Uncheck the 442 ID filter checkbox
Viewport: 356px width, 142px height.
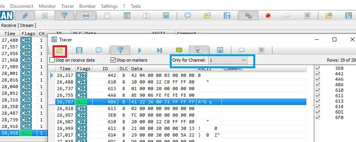pyautogui.click(x=318, y=74)
